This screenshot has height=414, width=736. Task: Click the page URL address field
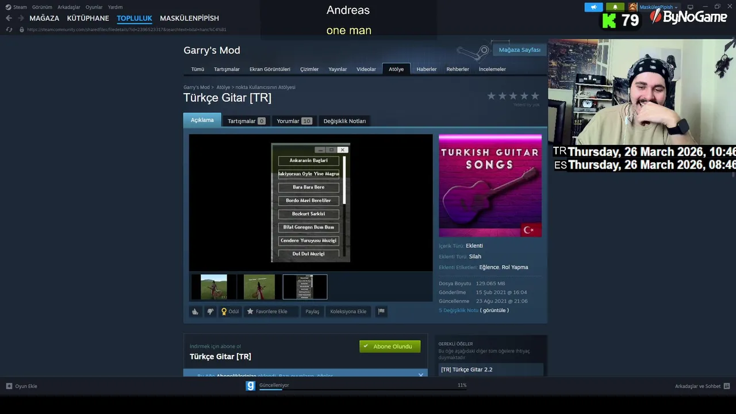pos(126,29)
